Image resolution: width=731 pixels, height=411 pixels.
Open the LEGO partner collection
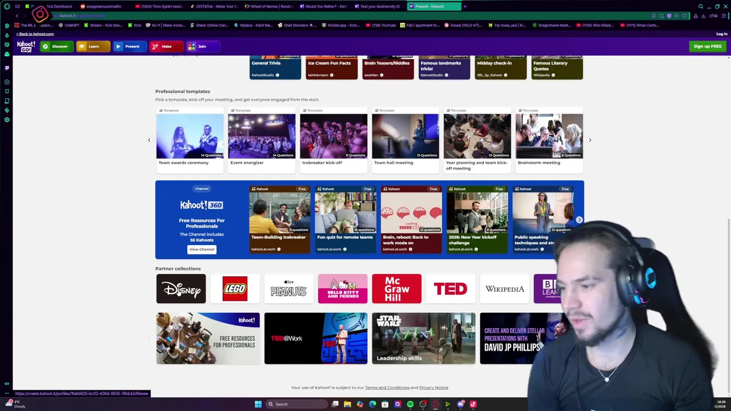[235, 289]
